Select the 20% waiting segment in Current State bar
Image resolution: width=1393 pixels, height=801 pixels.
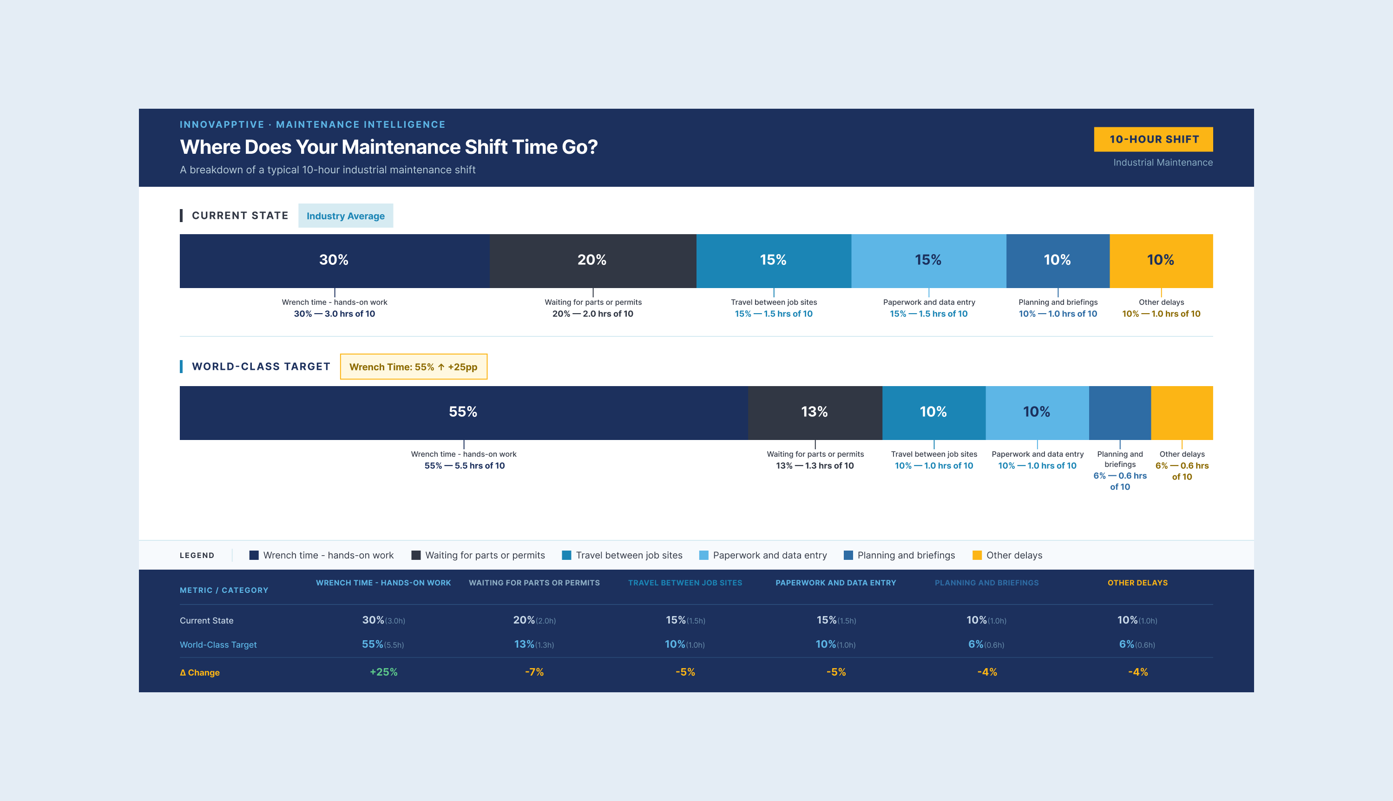coord(593,261)
